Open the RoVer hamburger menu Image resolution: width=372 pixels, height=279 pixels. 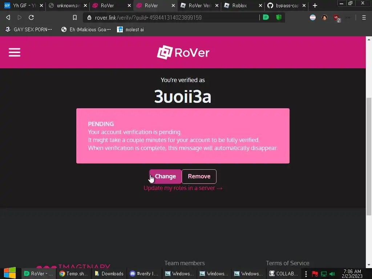point(15,52)
